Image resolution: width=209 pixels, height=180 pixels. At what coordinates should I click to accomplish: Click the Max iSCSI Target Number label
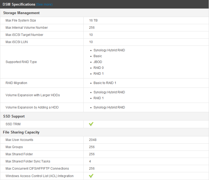(x=24, y=35)
